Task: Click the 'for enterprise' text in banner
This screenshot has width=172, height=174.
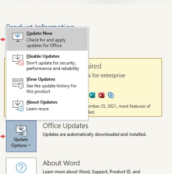Action: (109, 75)
